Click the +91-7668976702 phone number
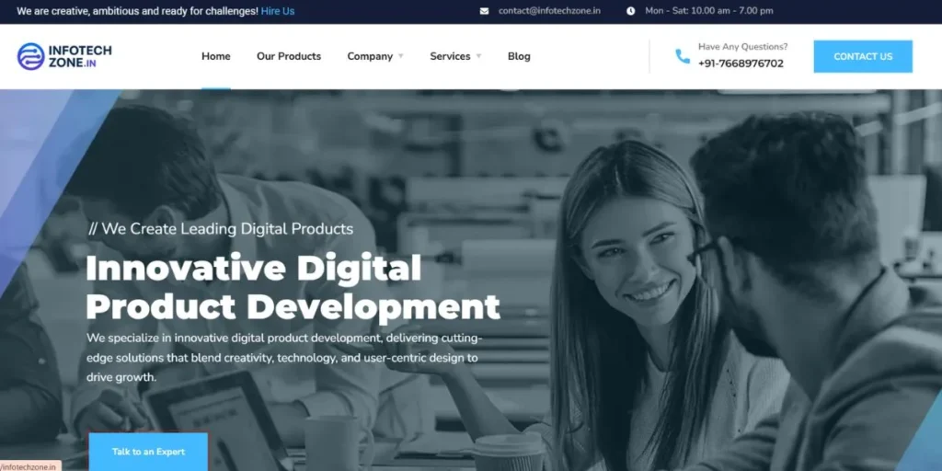 [x=741, y=63]
